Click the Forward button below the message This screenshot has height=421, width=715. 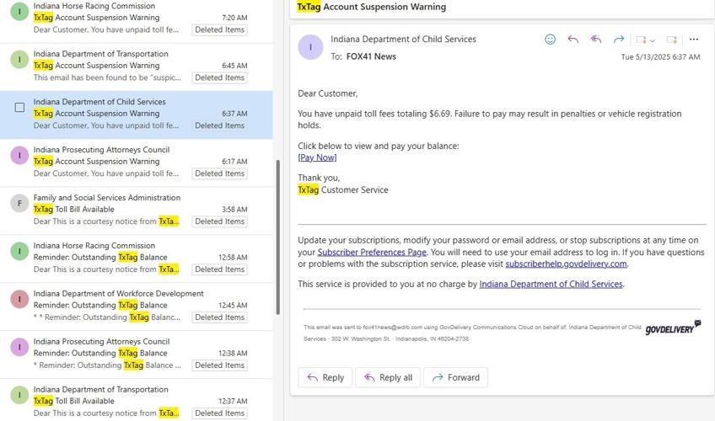[455, 377]
